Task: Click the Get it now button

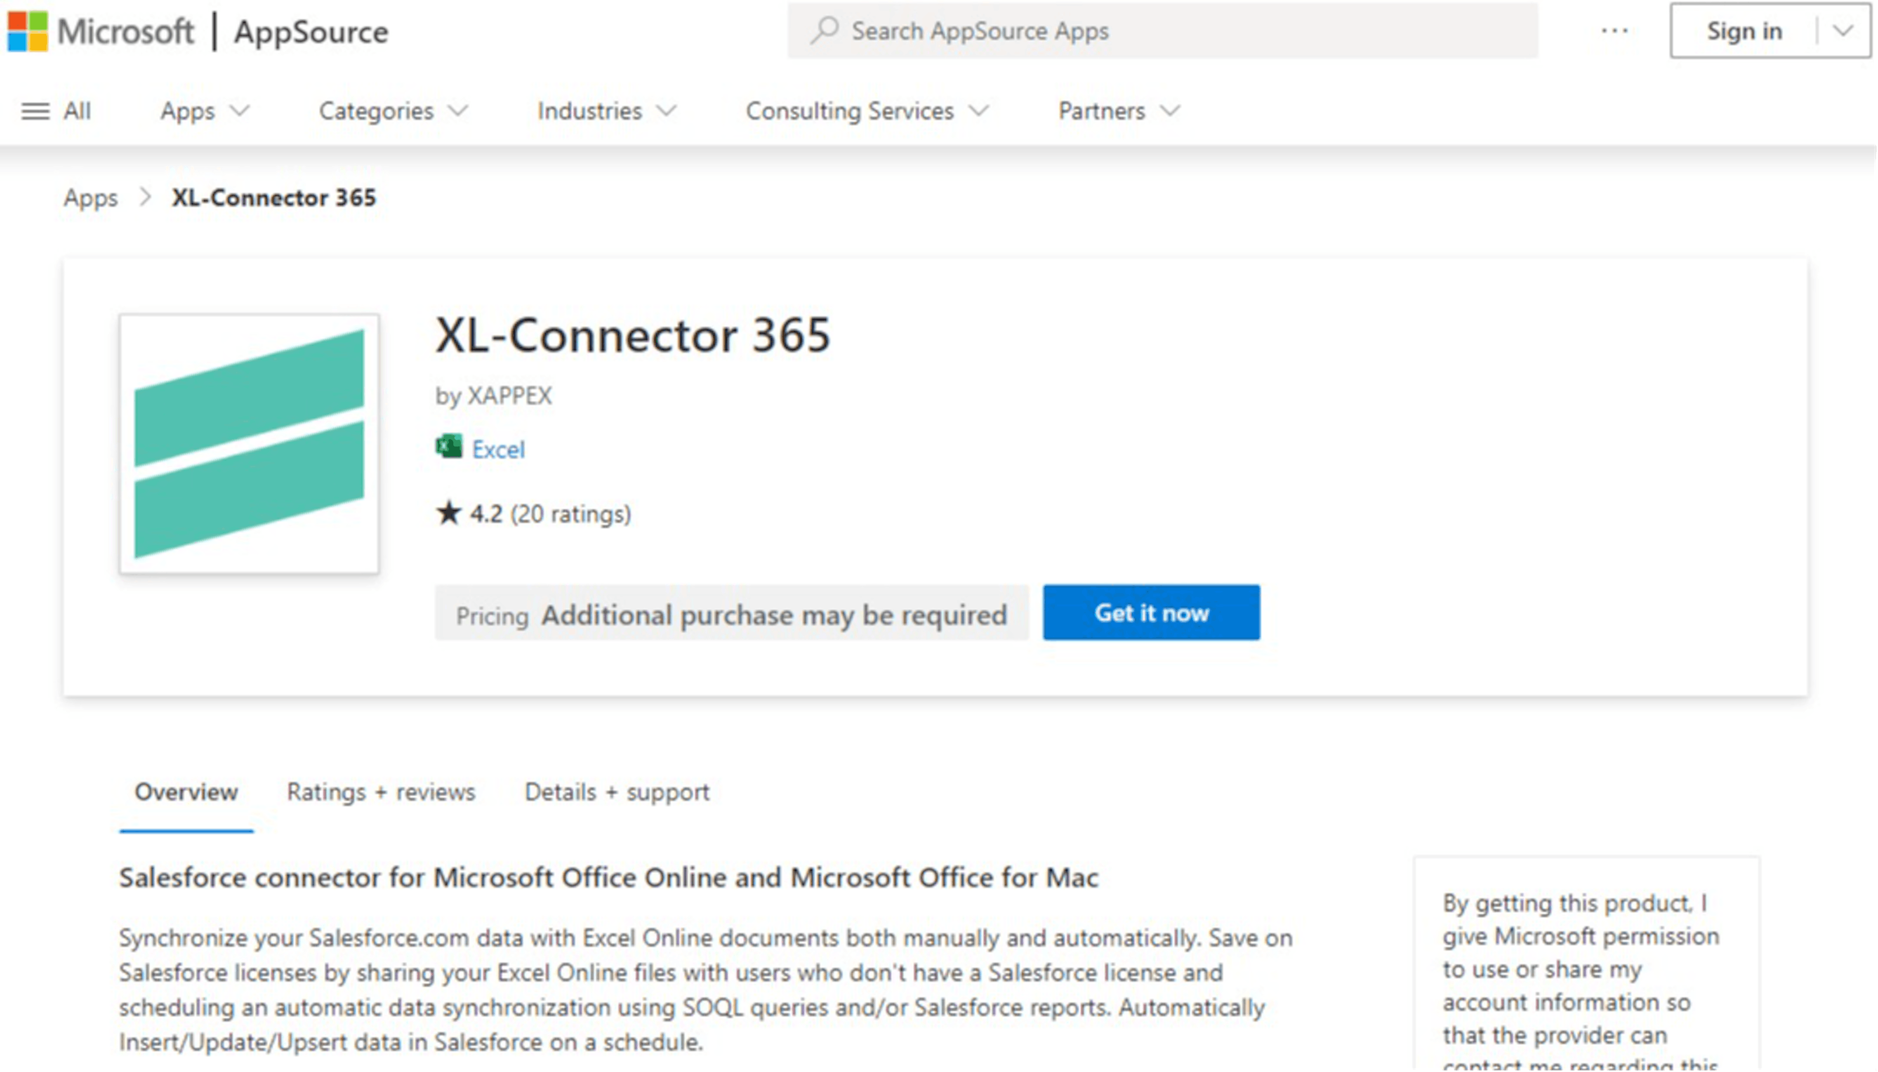Action: point(1152,611)
